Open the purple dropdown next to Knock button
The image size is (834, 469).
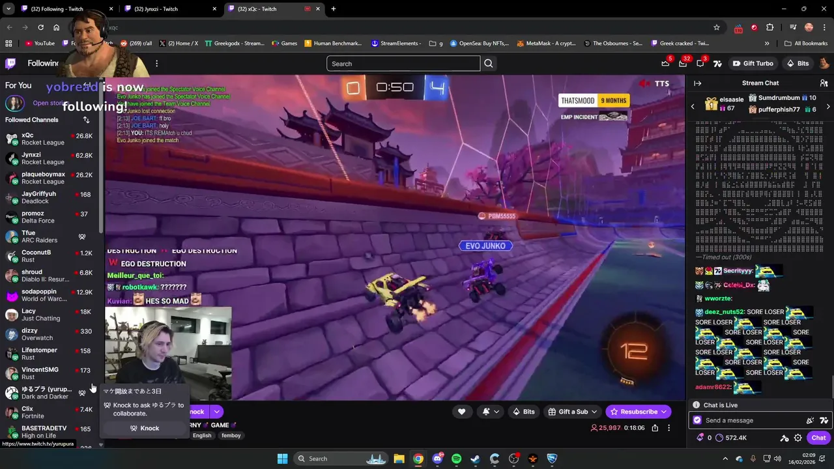[216, 412]
